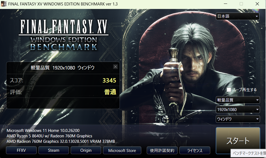Click the スタート button
Screen dimensions: 266x158
click(238, 141)
